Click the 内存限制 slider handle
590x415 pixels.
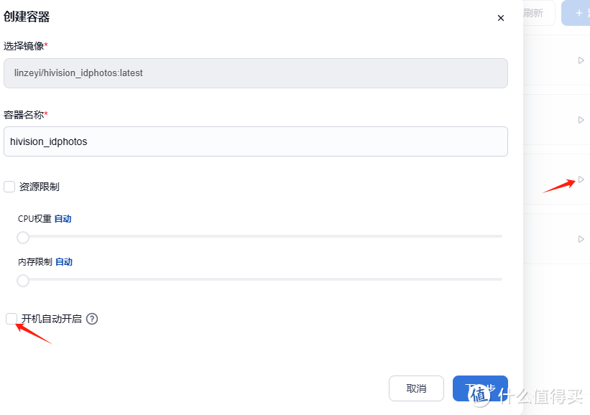tap(22, 281)
